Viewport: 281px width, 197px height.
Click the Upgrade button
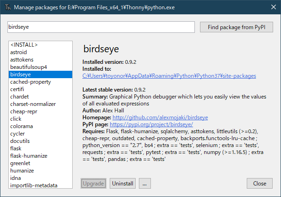[94, 184]
